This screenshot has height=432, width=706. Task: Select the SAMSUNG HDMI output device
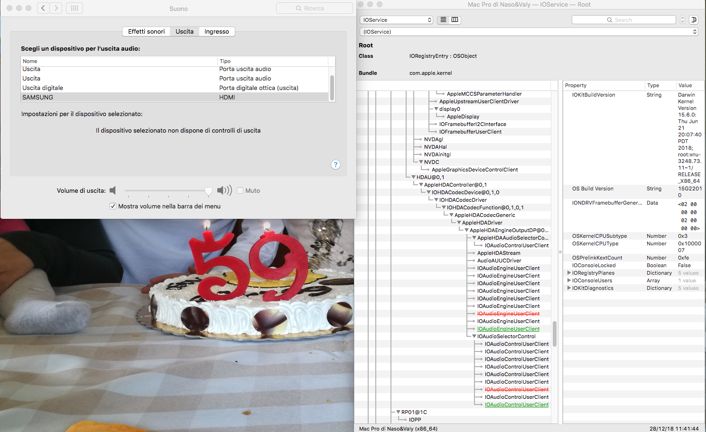(175, 97)
